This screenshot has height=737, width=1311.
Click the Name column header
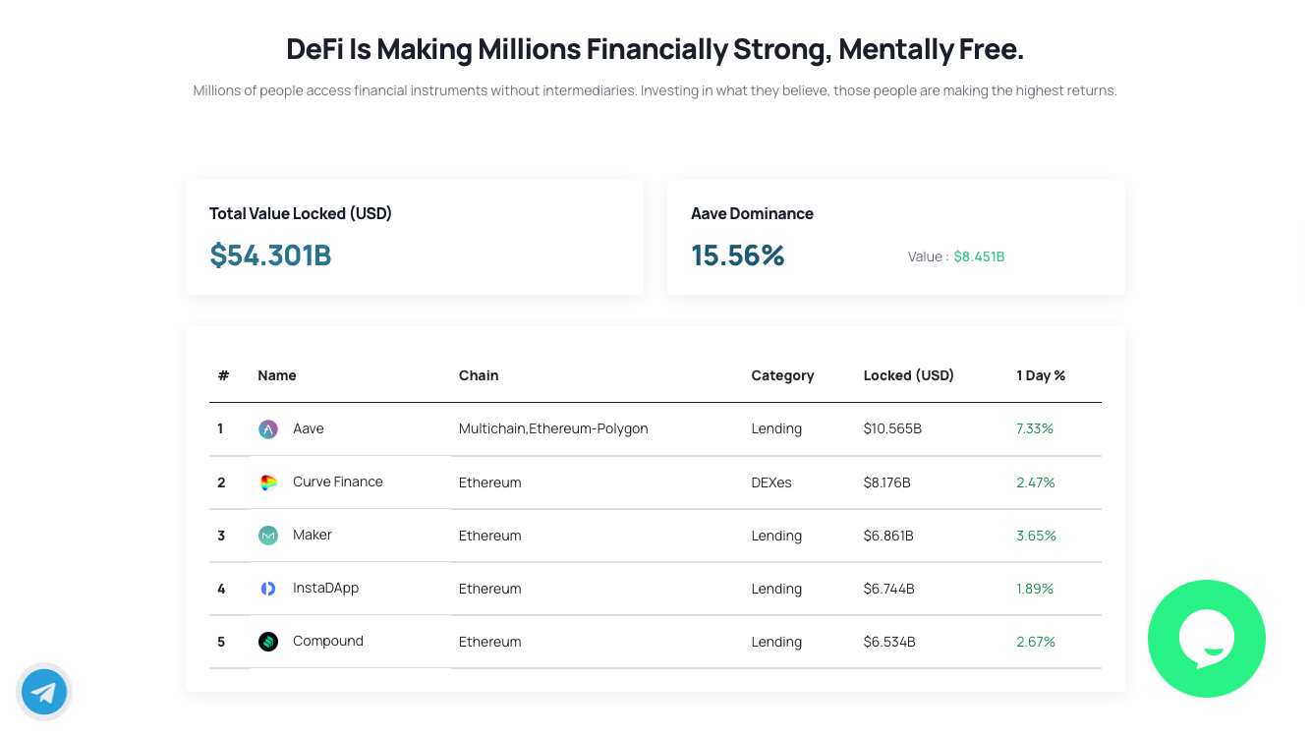pyautogui.click(x=277, y=375)
